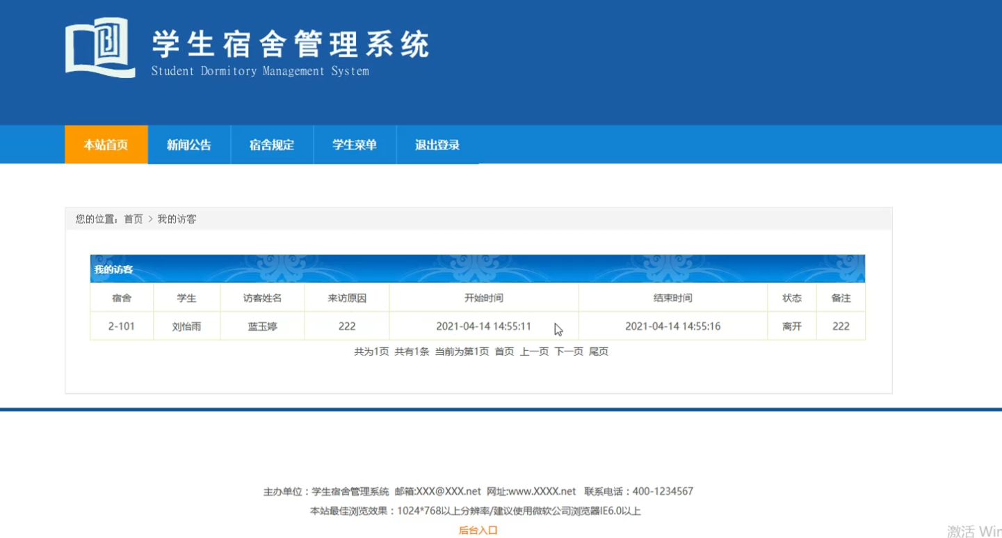Click the book logo icon

(100, 47)
